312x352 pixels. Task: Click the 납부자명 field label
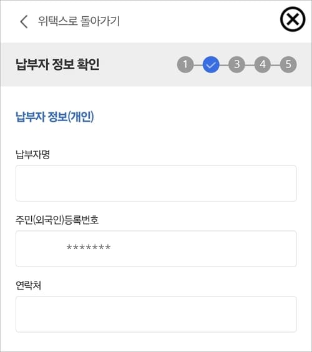(x=33, y=154)
